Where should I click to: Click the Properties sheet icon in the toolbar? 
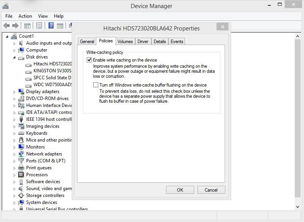click(39, 26)
